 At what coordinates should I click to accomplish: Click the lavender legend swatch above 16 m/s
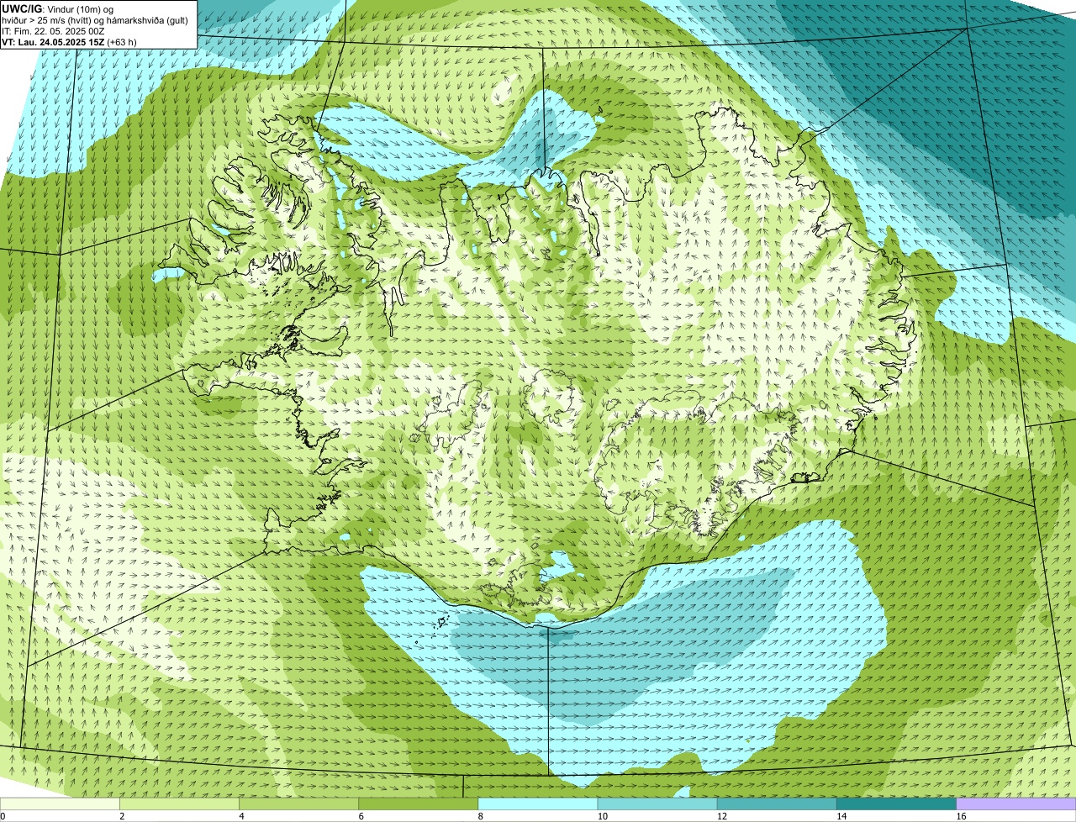coord(1016,804)
